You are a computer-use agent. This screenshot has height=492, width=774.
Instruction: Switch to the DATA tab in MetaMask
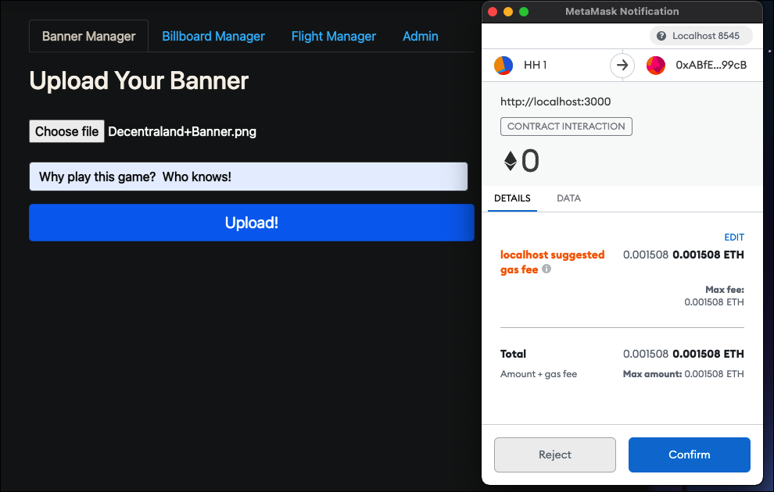coord(568,198)
